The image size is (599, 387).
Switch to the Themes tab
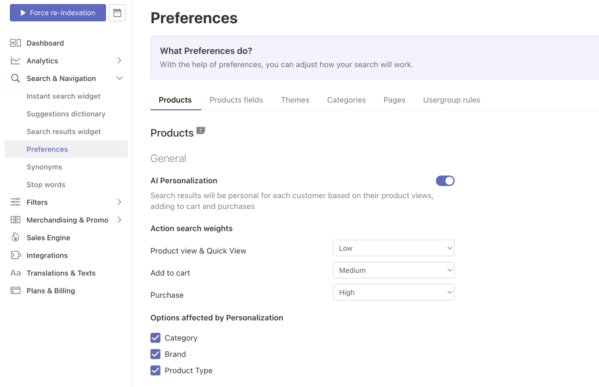[295, 100]
